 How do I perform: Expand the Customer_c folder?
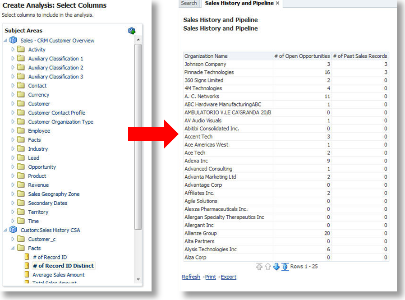(x=13, y=239)
